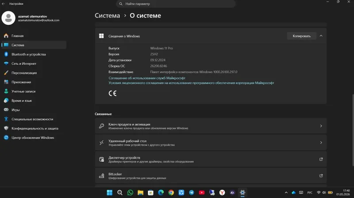Image resolution: width=354 pixels, height=198 pixels.
Task: Click the Удаленный рабочий стол icon
Action: [101, 142]
